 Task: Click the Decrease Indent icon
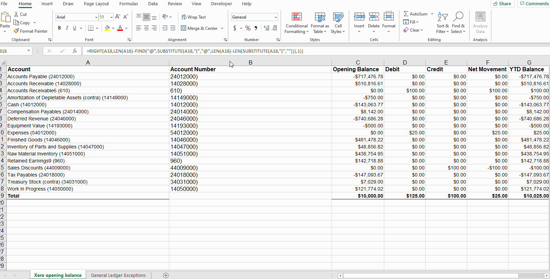click(165, 28)
